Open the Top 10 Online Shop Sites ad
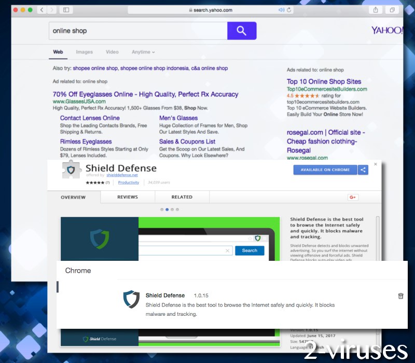Screen dimensions: 415x363 point(324,81)
